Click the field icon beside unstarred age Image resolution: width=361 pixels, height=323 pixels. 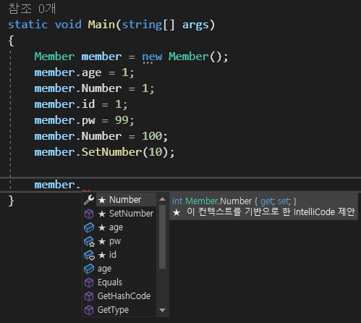point(89,269)
